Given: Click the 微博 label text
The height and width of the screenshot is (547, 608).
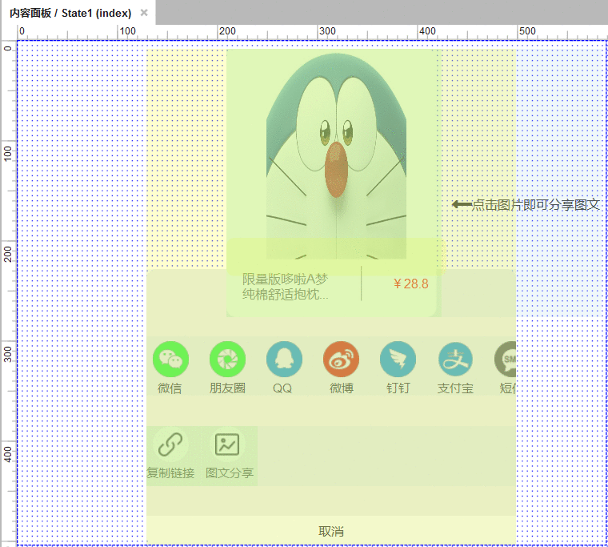Looking at the screenshot, I should click(x=342, y=388).
